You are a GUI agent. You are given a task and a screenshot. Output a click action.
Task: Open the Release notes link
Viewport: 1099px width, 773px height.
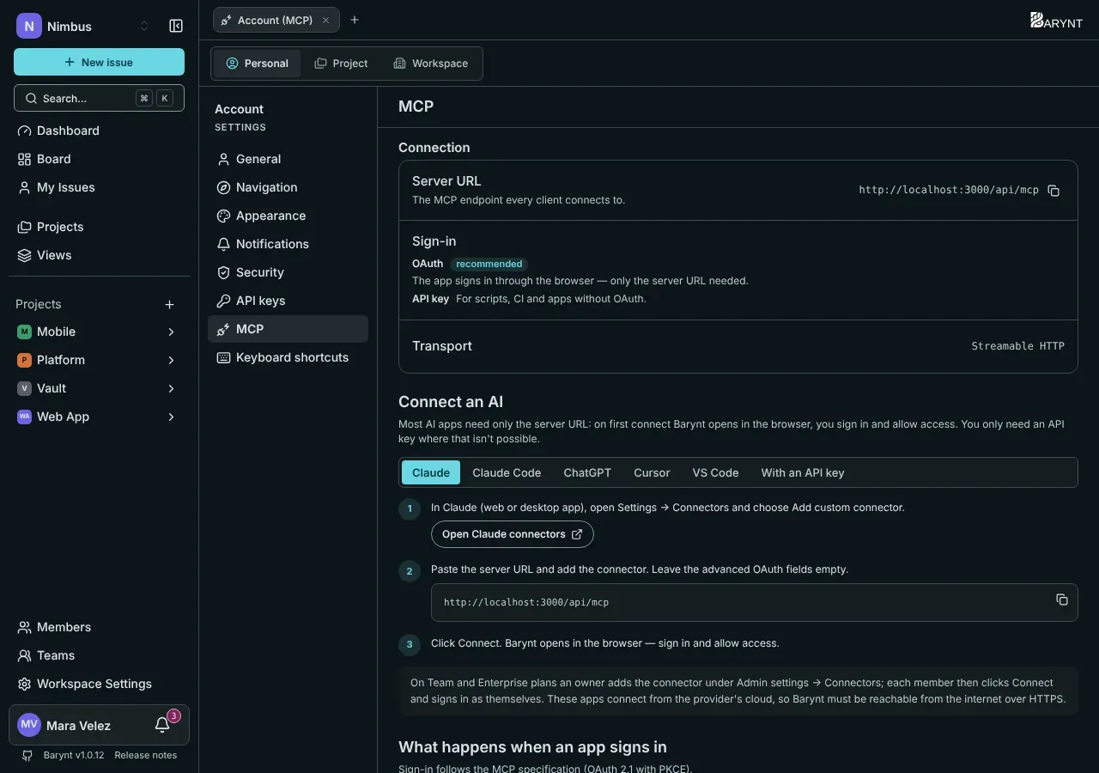146,755
